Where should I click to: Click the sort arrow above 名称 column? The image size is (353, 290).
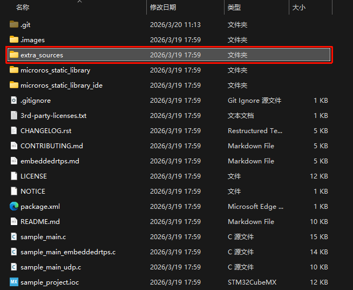point(79,2)
